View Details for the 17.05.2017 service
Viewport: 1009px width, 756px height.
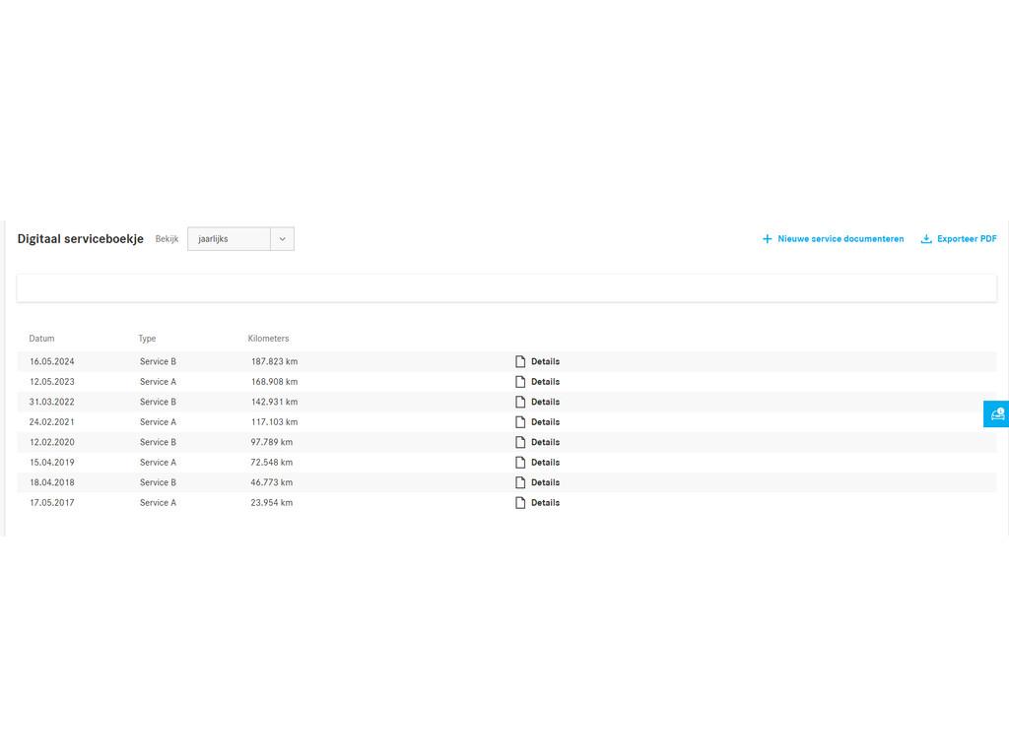[545, 503]
